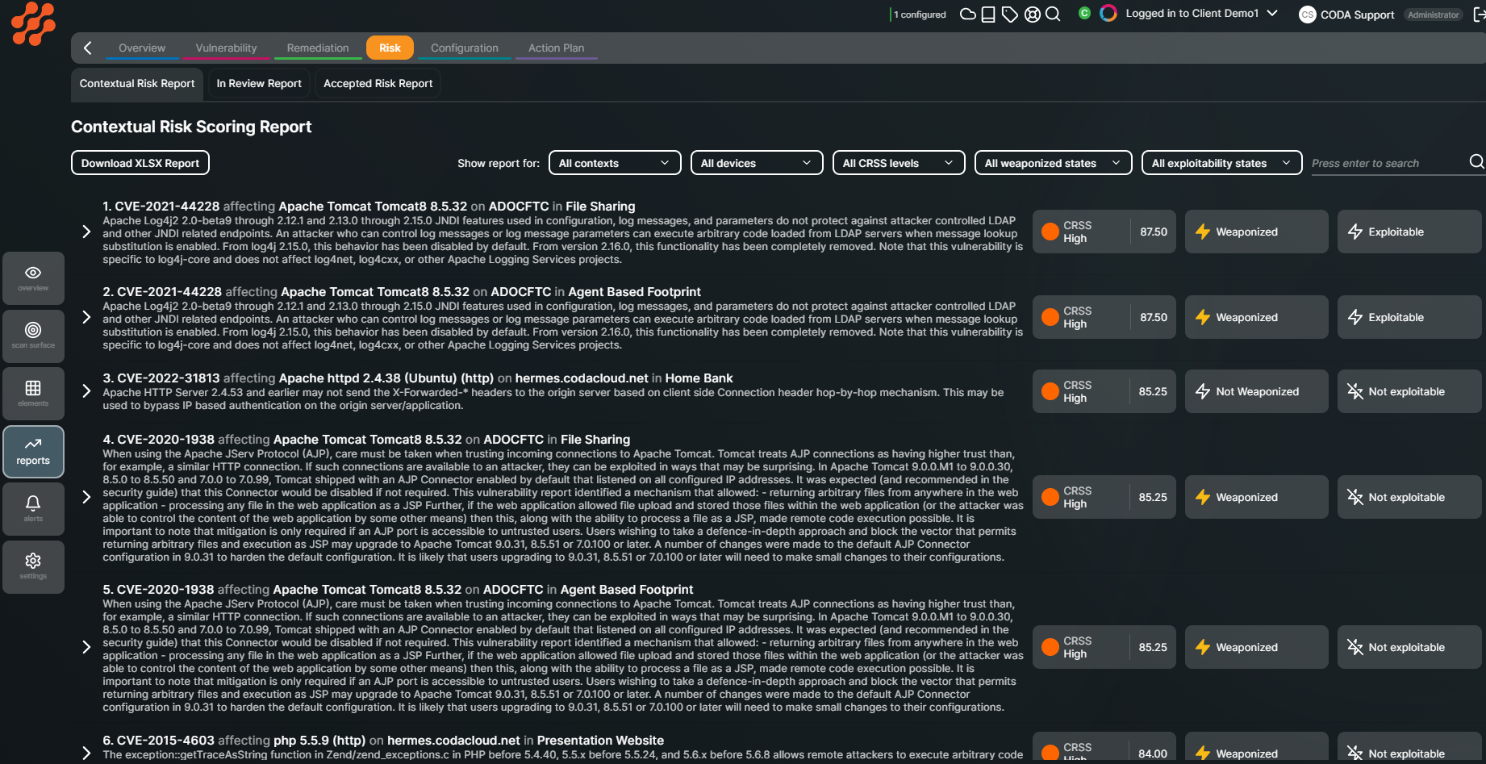Screen dimensions: 1486x764
Task: Go back with the left arrow
Action: [88, 48]
